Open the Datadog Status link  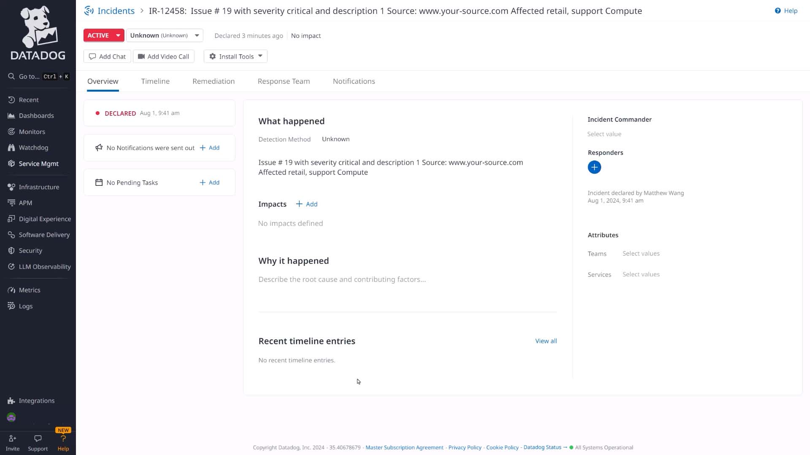pyautogui.click(x=545, y=447)
